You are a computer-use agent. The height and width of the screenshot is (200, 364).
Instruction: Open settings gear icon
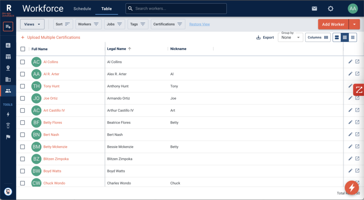[331, 9]
